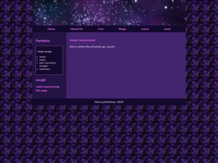
Task: Click the woof nav link
Action: 167,29
